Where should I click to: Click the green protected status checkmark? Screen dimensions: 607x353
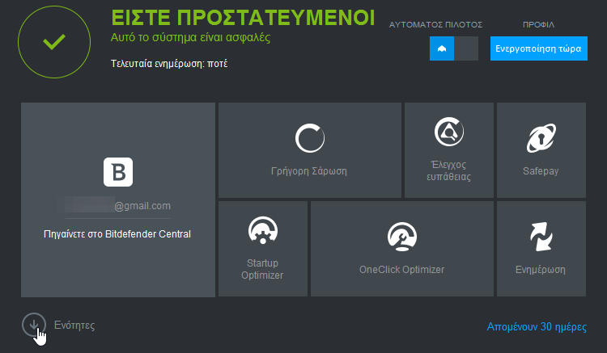(54, 42)
